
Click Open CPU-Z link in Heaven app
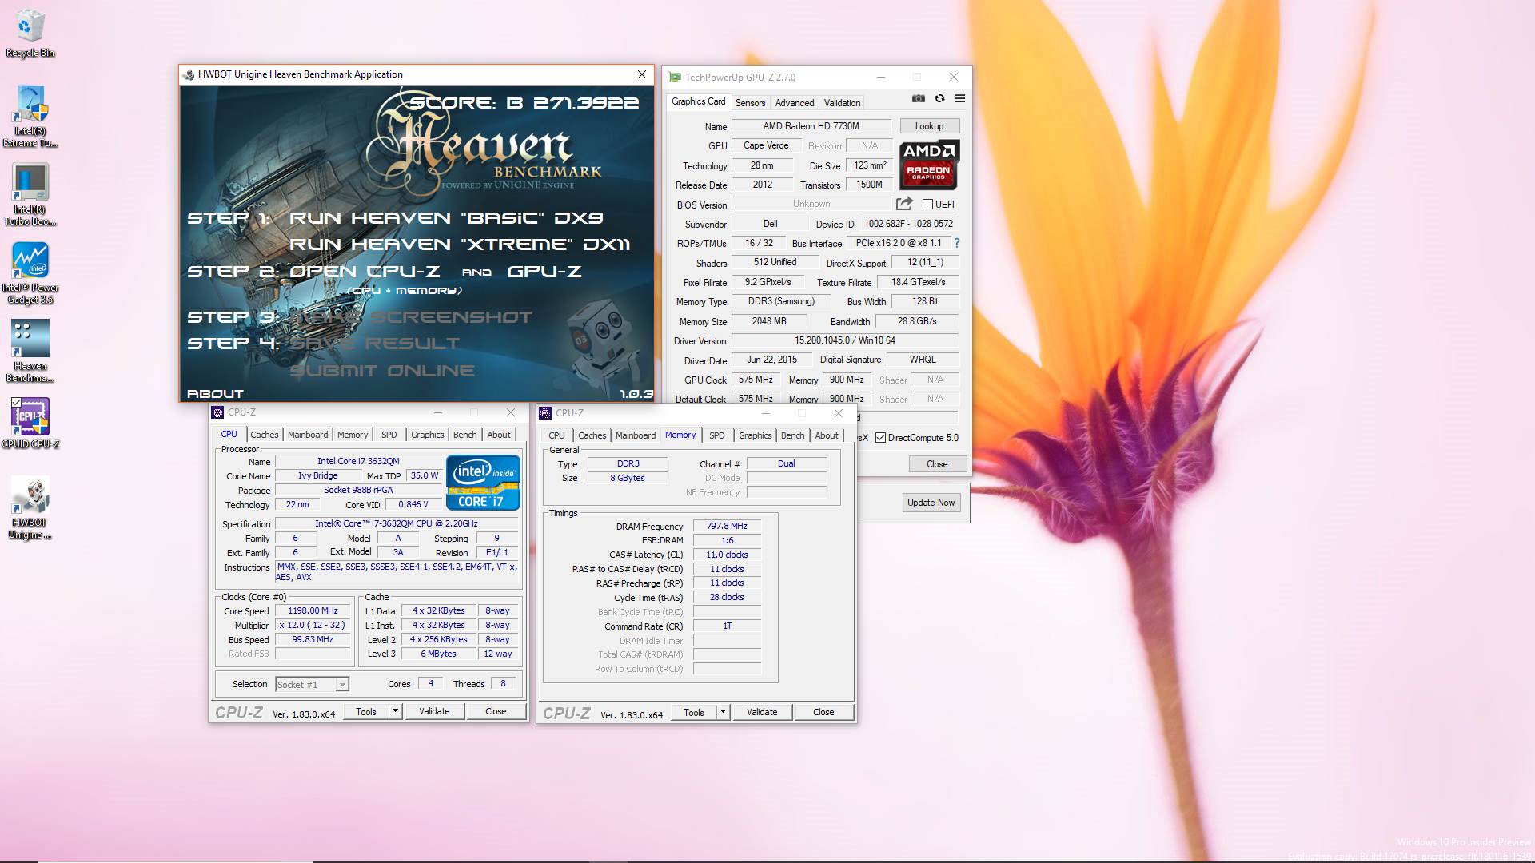click(365, 272)
